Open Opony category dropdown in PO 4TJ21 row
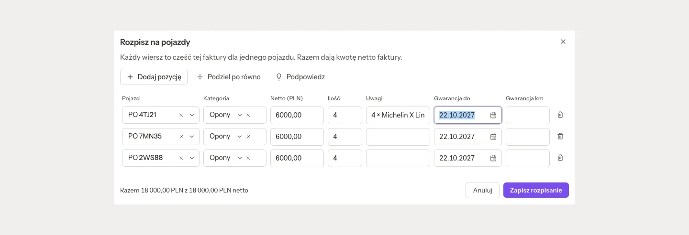 [x=240, y=115]
